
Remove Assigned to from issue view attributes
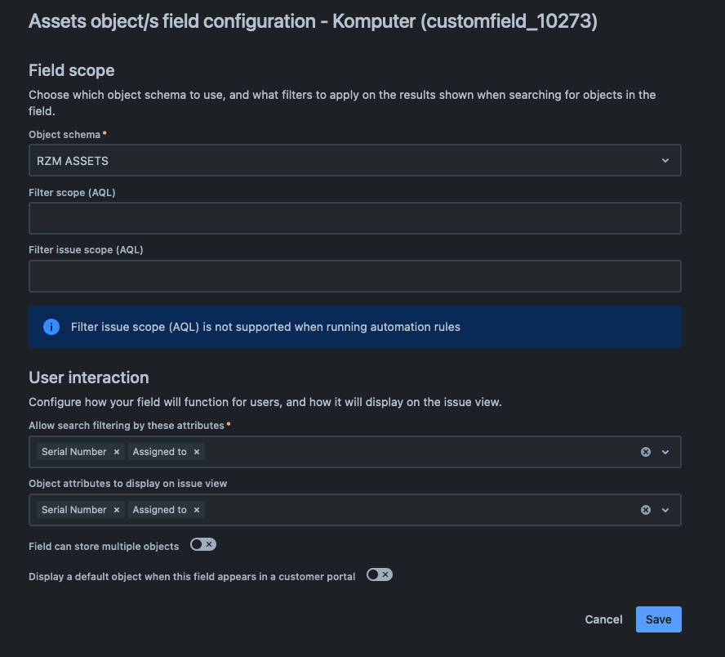point(197,510)
